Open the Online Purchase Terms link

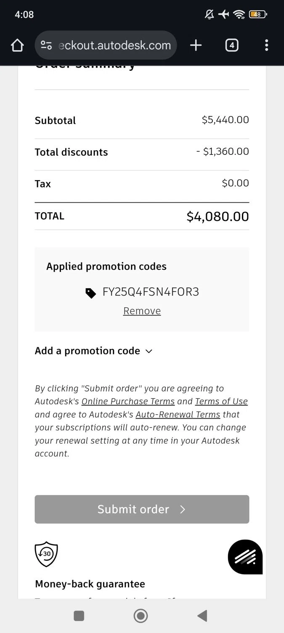[x=128, y=401]
